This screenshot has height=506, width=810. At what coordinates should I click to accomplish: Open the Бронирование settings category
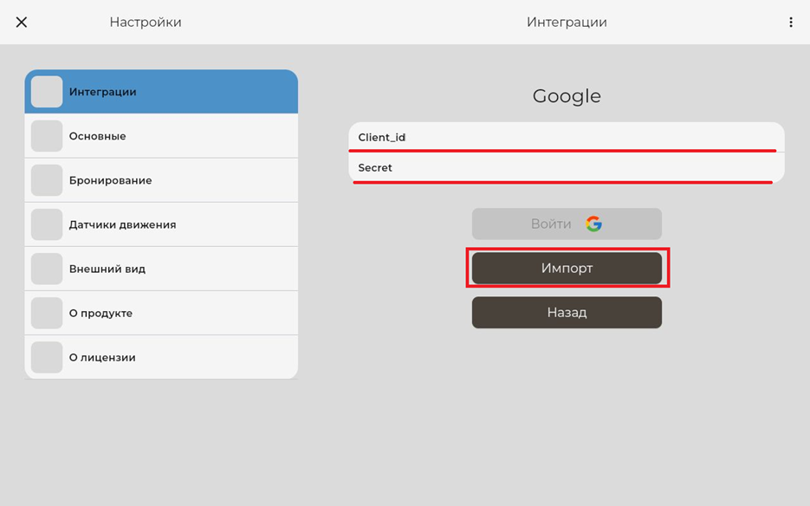tap(161, 180)
